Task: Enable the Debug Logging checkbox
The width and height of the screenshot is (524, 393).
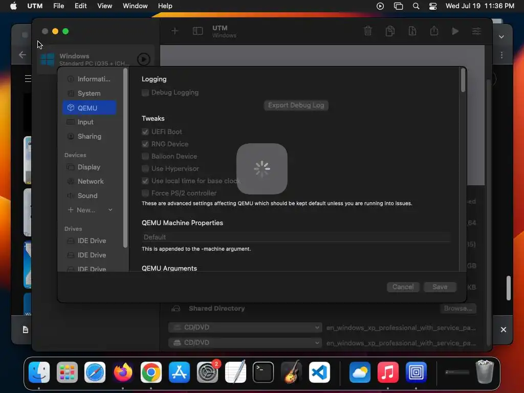Action: (x=145, y=93)
